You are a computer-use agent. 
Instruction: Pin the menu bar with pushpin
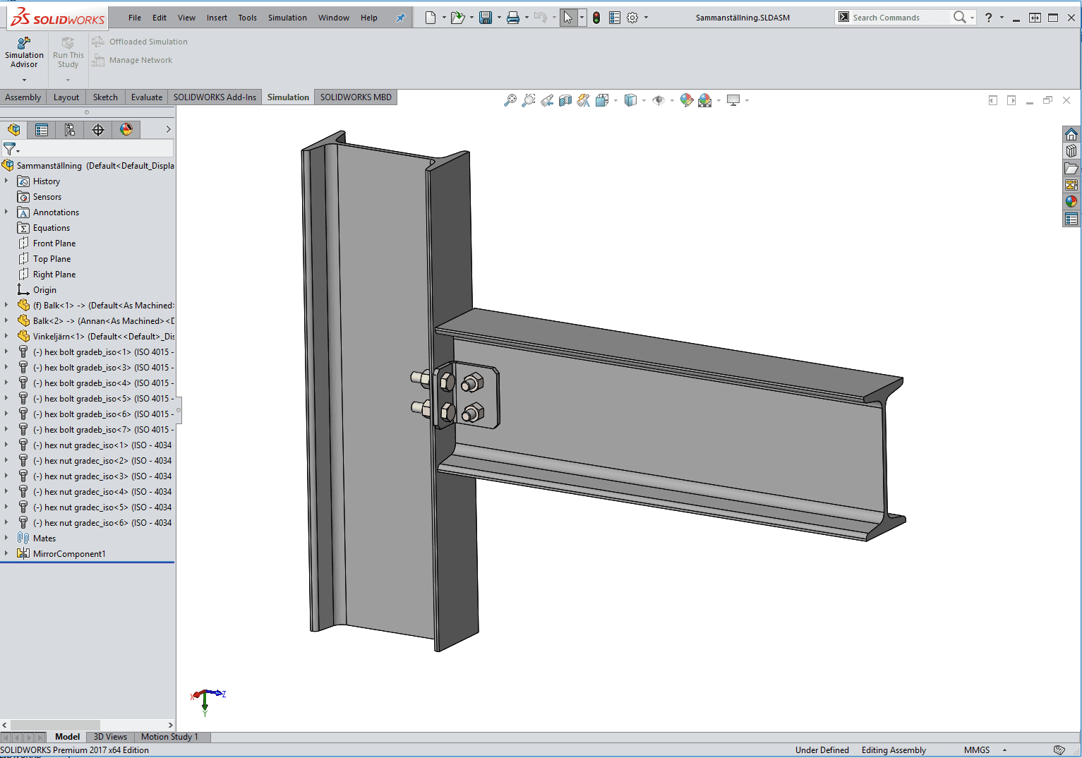tap(400, 18)
